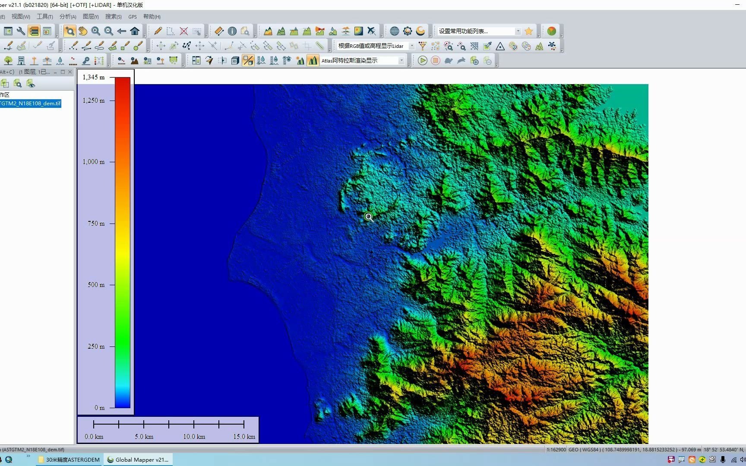
Task: Open the 分析(A) menu
Action: [67, 16]
